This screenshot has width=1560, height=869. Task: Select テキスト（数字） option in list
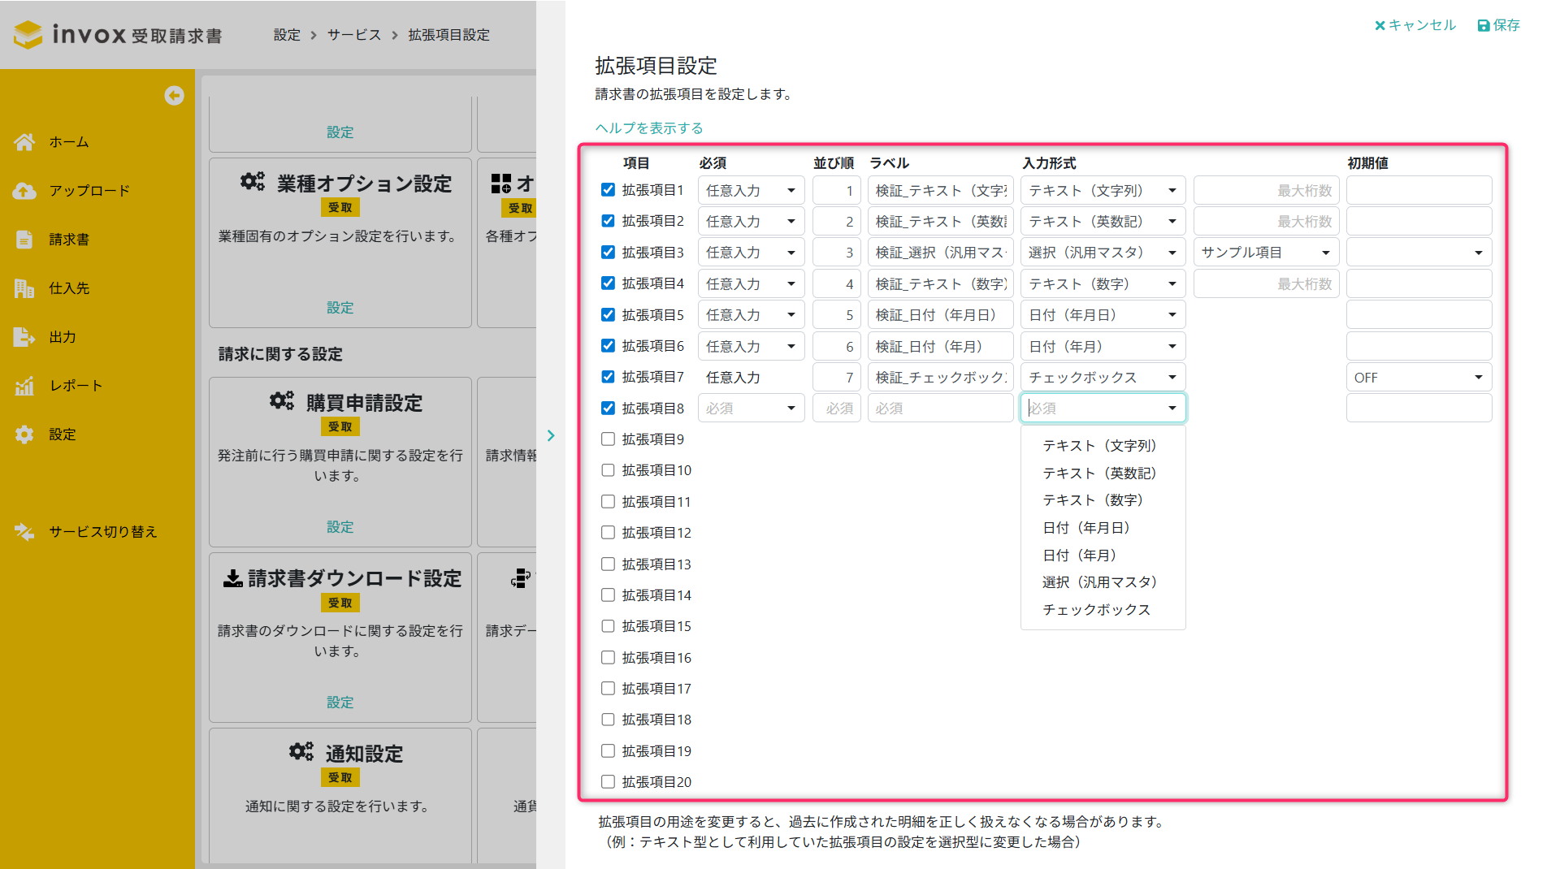1103,500
